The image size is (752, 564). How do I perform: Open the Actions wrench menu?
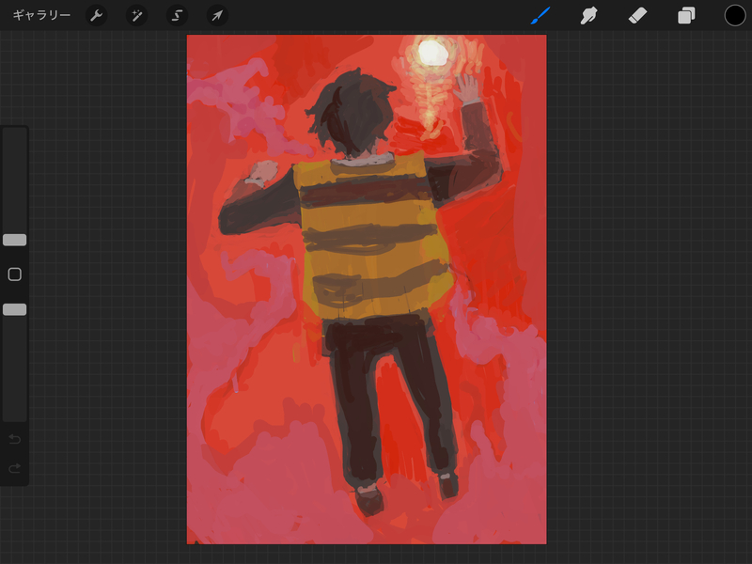click(97, 16)
